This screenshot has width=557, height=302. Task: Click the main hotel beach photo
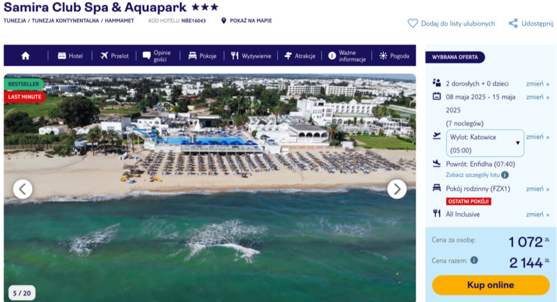point(210,188)
